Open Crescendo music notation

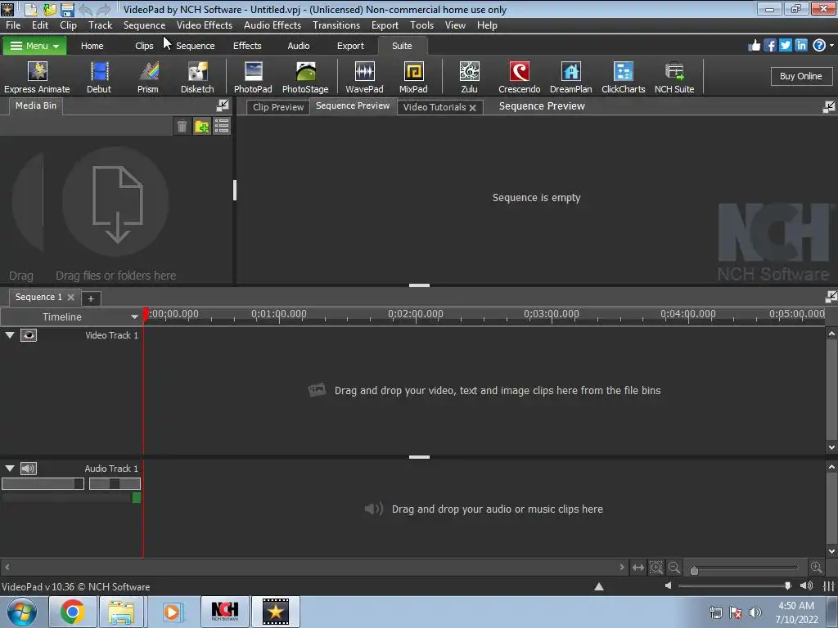click(x=519, y=78)
